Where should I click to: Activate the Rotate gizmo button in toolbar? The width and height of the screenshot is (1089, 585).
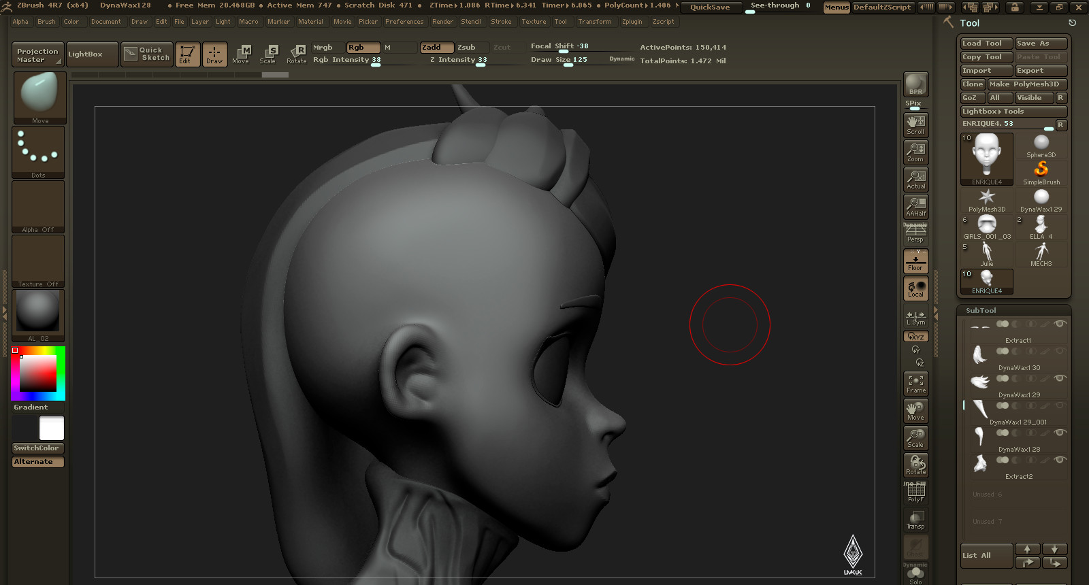296,54
